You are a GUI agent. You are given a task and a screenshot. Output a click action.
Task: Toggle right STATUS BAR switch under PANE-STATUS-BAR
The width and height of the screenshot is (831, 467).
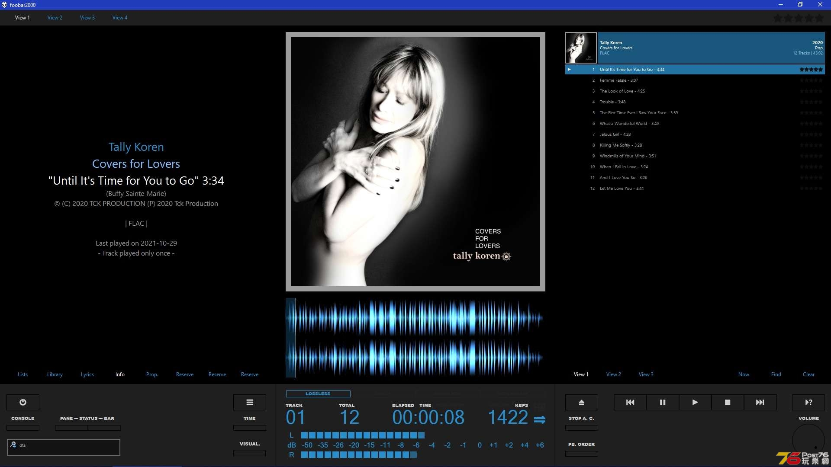coord(104,428)
